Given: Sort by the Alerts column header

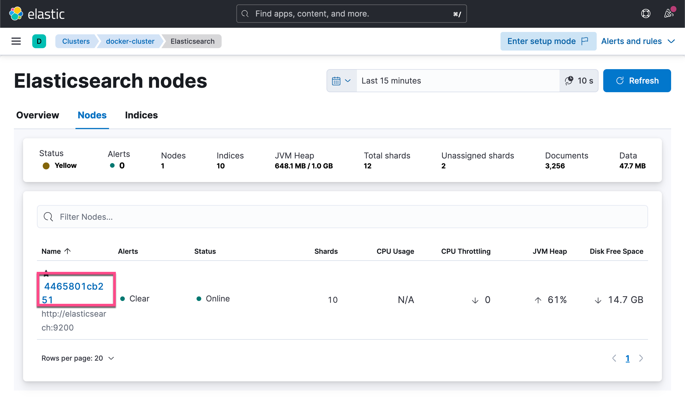Looking at the screenshot, I should (128, 251).
